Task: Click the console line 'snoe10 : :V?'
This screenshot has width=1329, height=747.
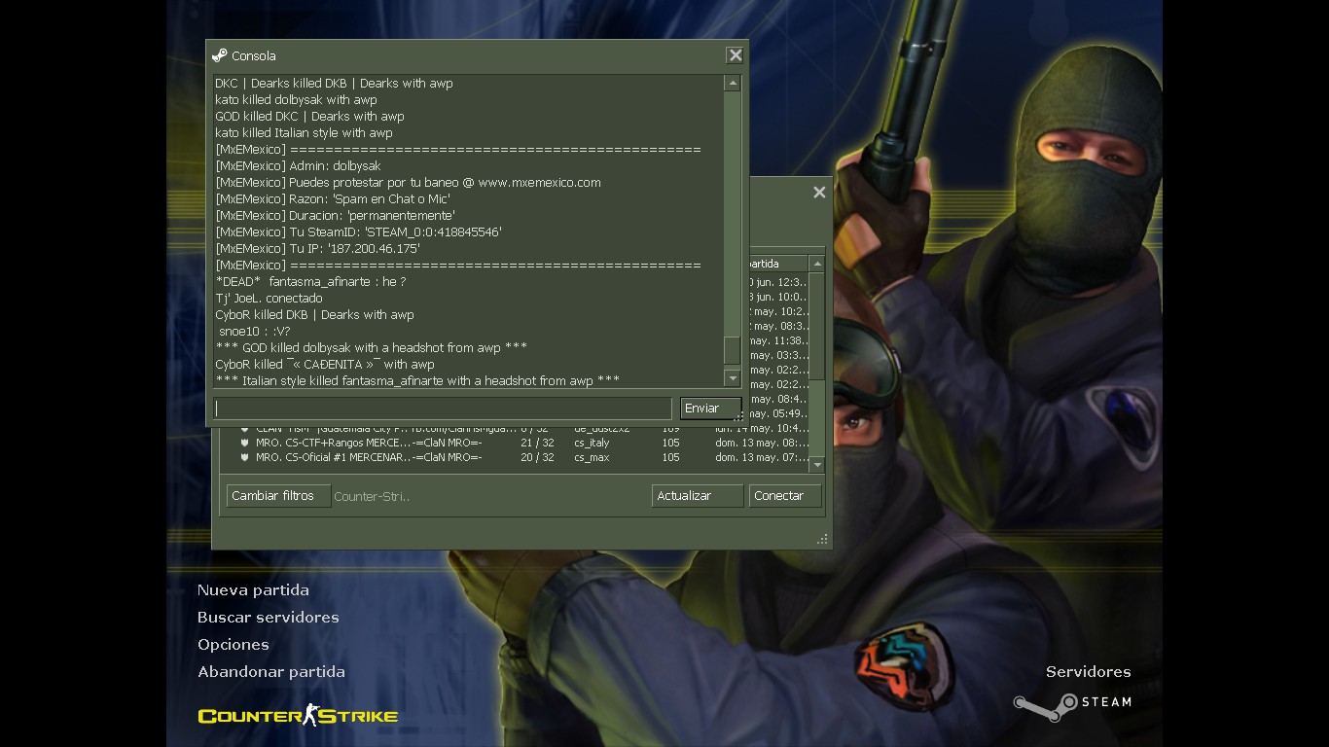Action: pyautogui.click(x=254, y=331)
